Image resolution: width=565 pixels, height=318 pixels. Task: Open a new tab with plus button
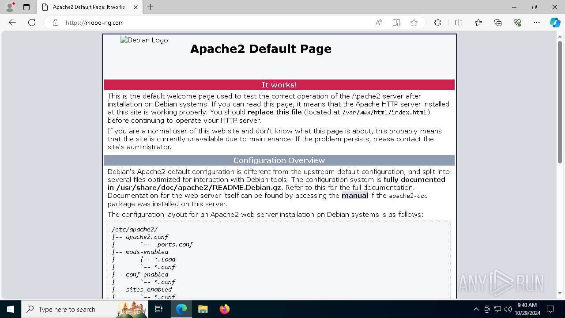tap(151, 7)
